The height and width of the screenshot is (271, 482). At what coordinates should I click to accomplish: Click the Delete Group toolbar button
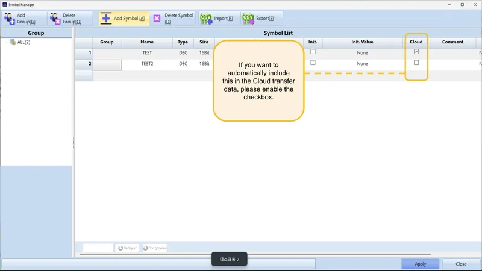pos(70,19)
